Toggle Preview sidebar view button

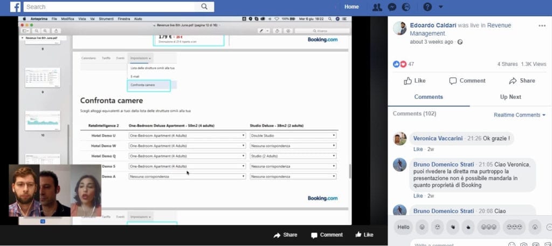26,31
